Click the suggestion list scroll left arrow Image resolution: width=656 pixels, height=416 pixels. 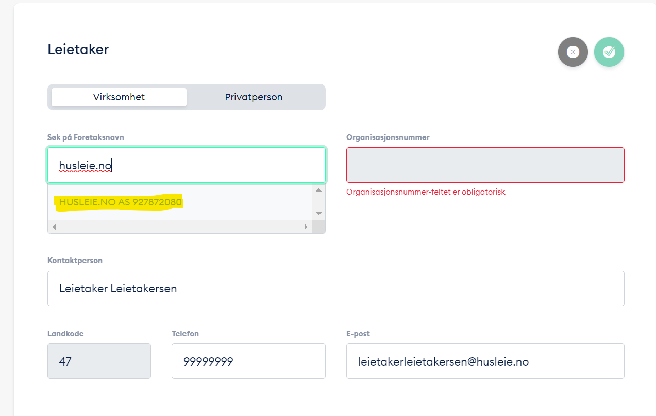[x=54, y=227]
